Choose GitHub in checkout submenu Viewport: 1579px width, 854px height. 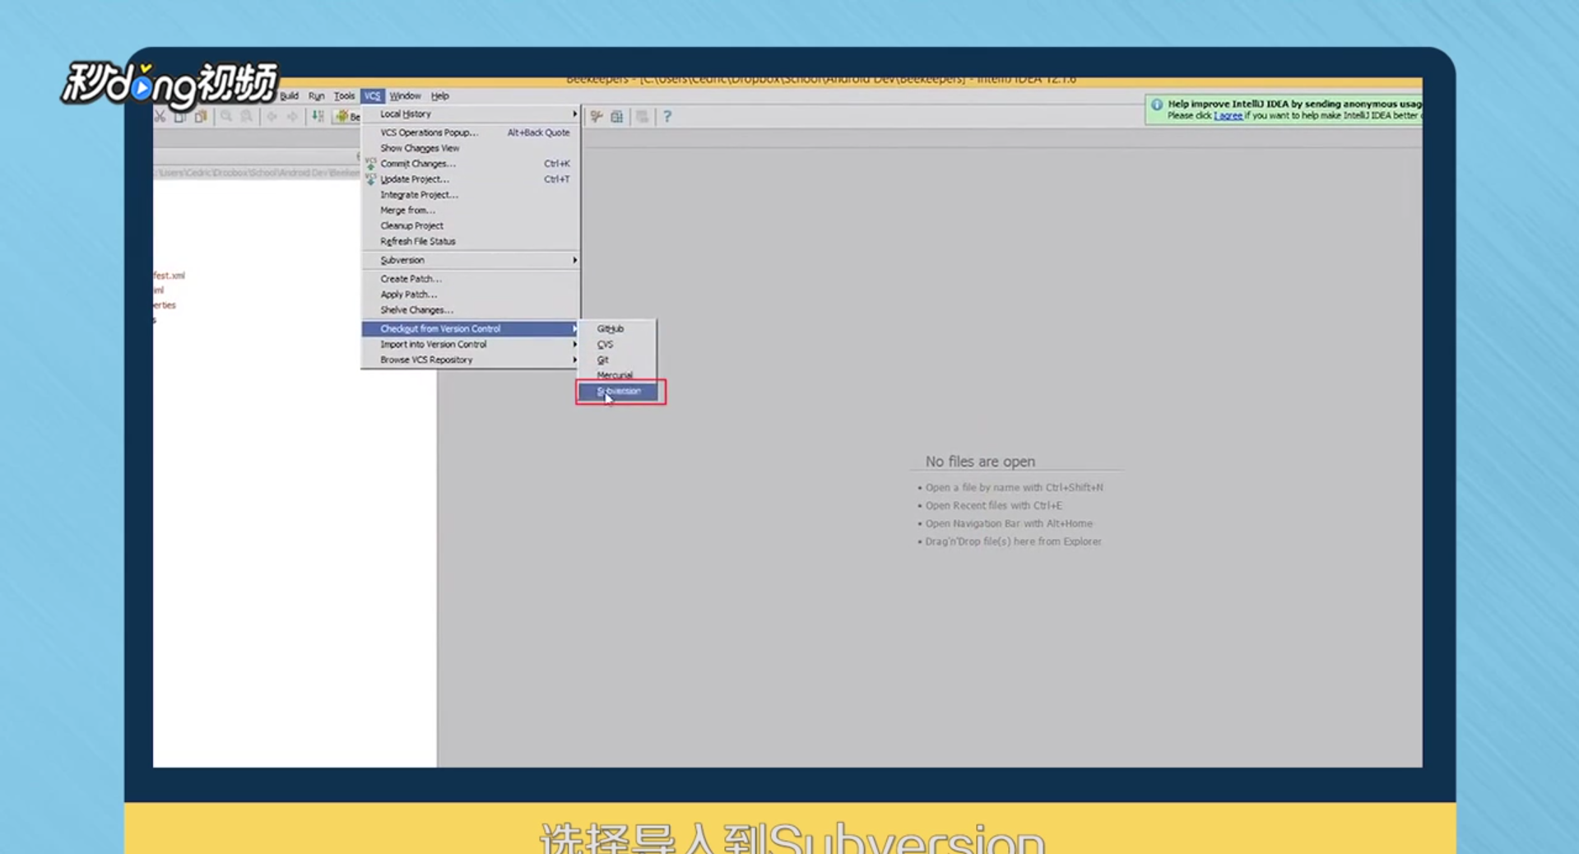618,329
